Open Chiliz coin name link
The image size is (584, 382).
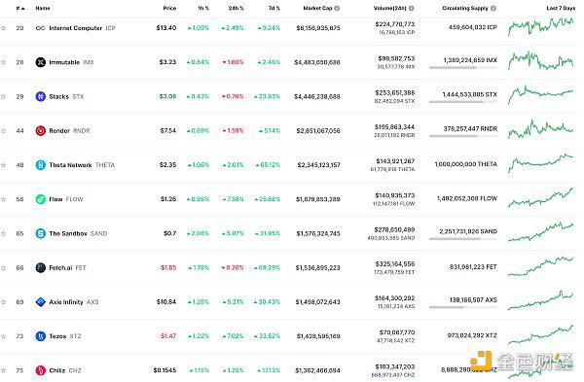[57, 370]
